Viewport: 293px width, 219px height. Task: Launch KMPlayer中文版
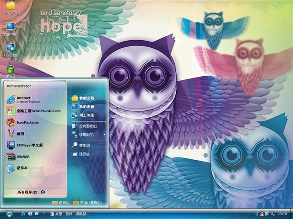(x=25, y=145)
